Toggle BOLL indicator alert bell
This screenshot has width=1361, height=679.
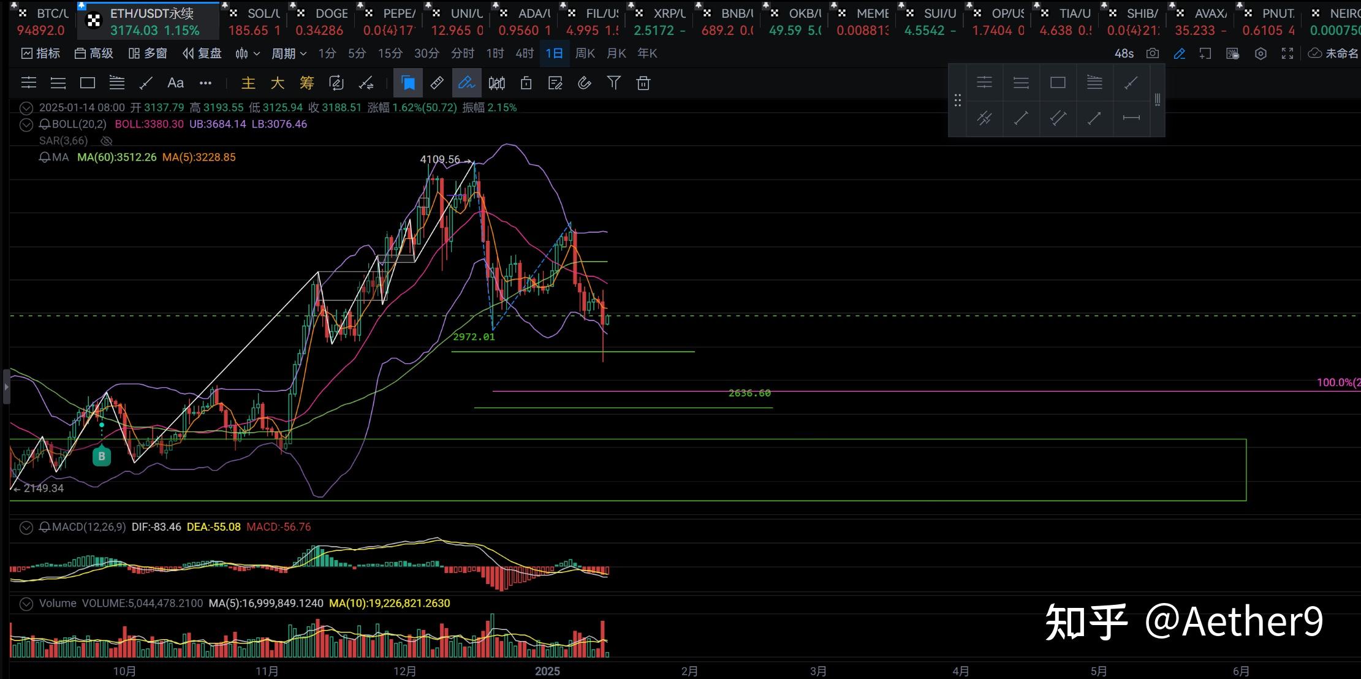[x=45, y=124]
